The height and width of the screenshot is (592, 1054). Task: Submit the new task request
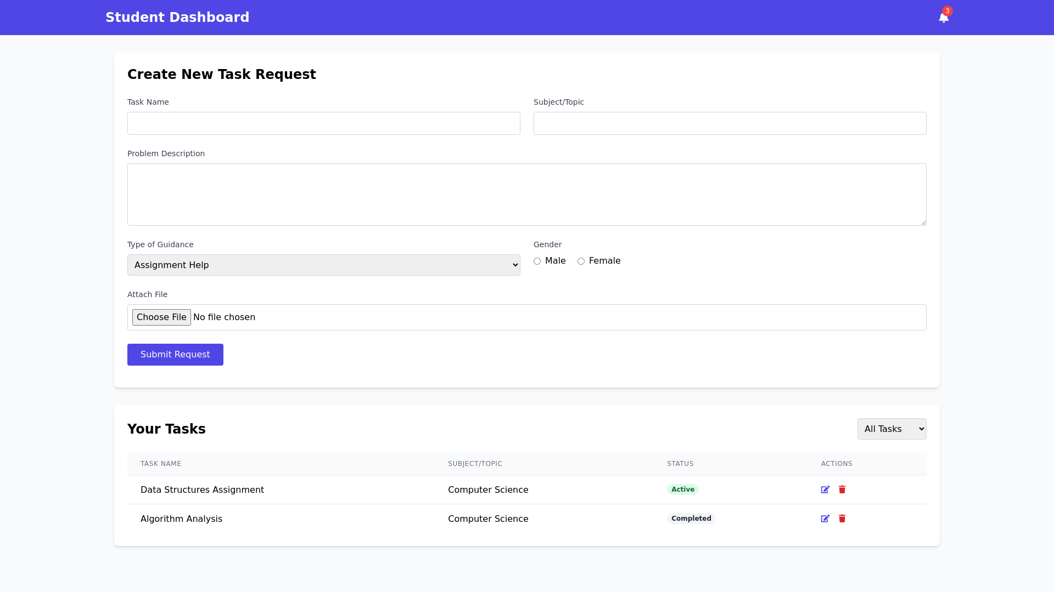point(175,354)
